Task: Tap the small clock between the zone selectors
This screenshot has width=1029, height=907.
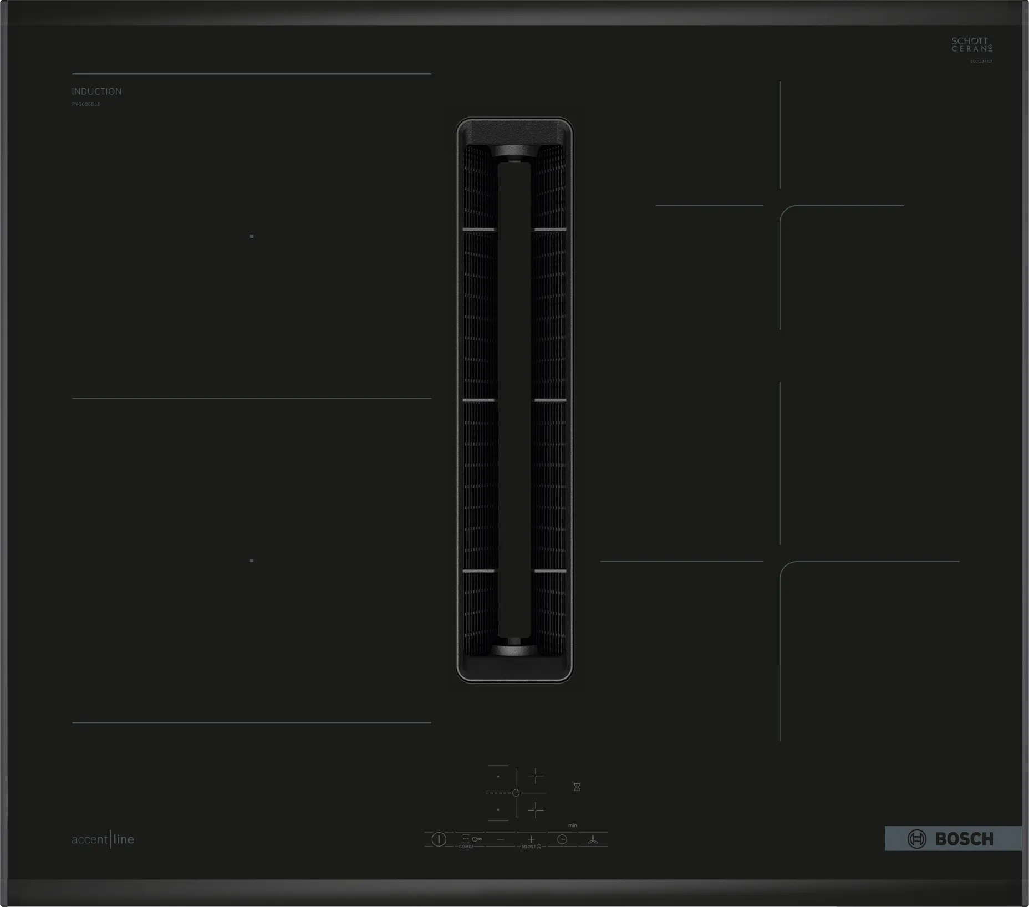Action: coord(516,793)
